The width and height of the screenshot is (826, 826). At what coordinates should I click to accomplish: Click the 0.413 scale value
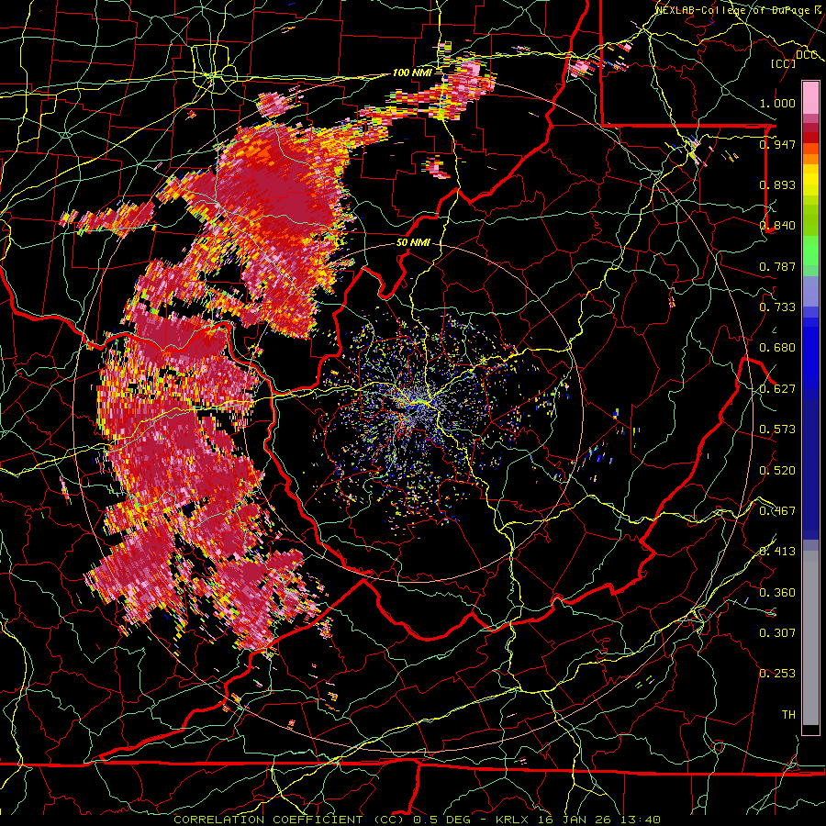pyautogui.click(x=777, y=552)
